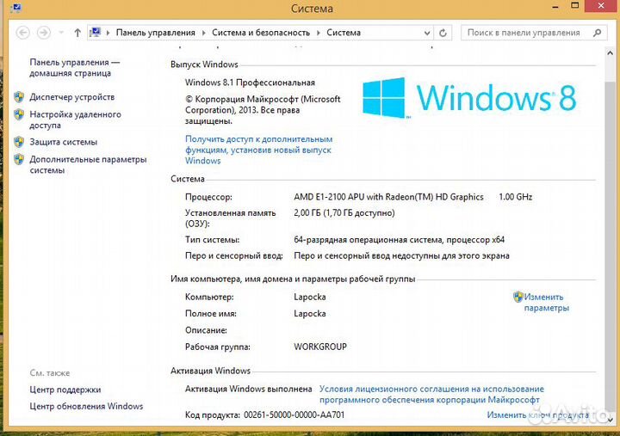Click the shield icon beside 'Защита системы'
620x436 pixels.
tap(19, 142)
